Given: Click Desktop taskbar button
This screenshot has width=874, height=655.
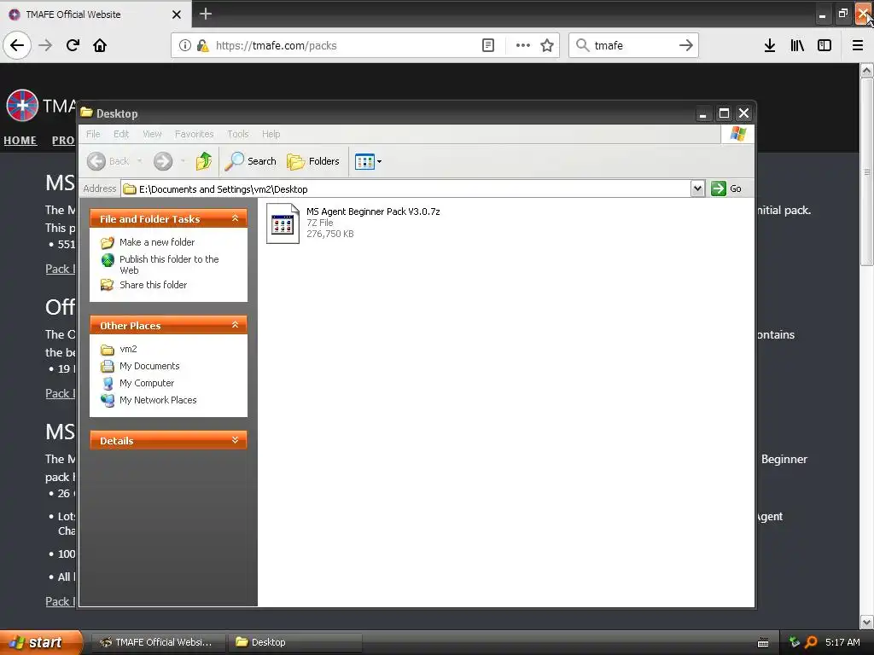Looking at the screenshot, I should coord(294,642).
